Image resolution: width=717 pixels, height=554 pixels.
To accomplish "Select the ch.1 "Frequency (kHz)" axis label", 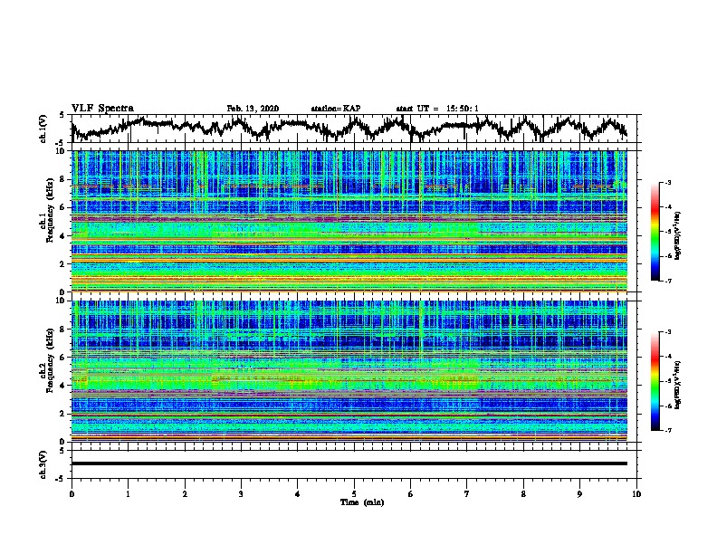I will click(50, 211).
